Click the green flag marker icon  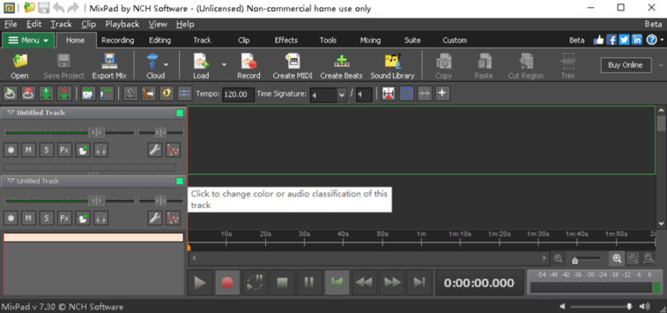[106, 93]
